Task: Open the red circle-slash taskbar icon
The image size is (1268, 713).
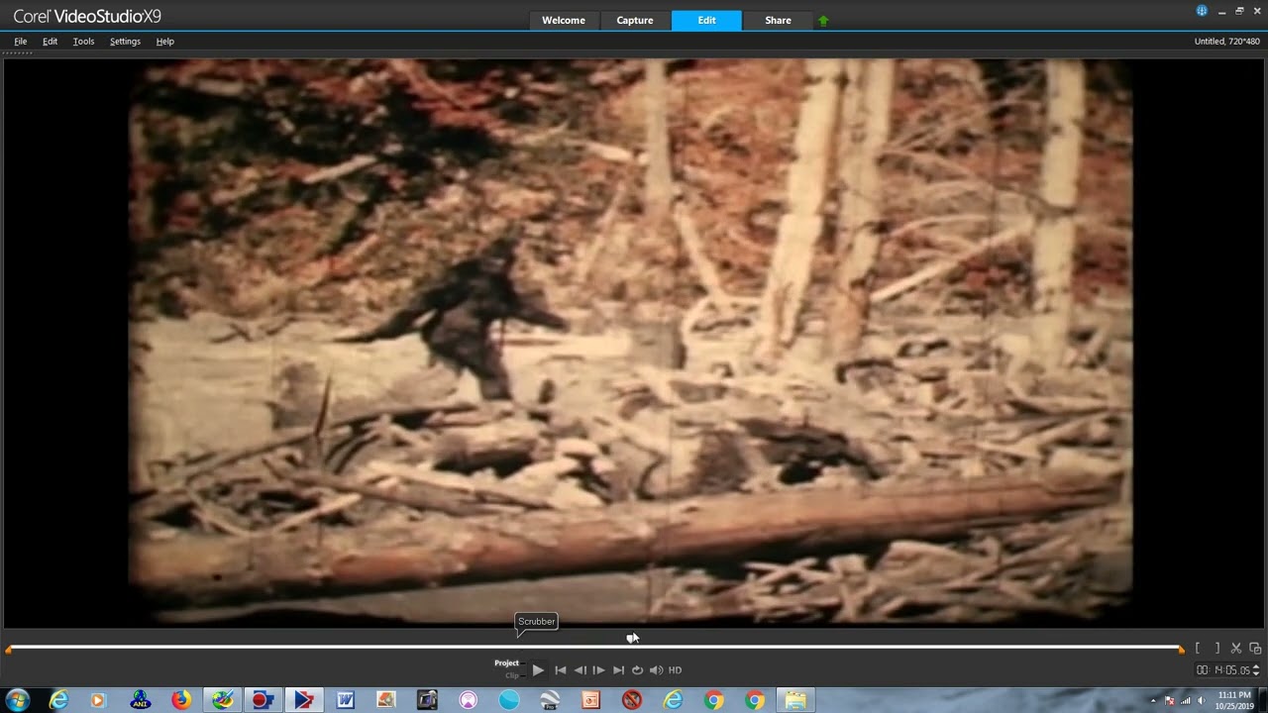Action: [x=631, y=700]
